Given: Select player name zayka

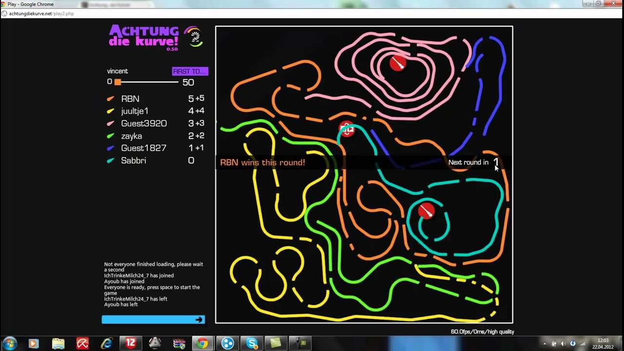Looking at the screenshot, I should (132, 136).
